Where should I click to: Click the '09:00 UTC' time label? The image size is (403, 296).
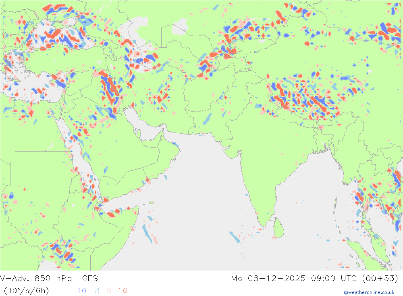(334, 278)
